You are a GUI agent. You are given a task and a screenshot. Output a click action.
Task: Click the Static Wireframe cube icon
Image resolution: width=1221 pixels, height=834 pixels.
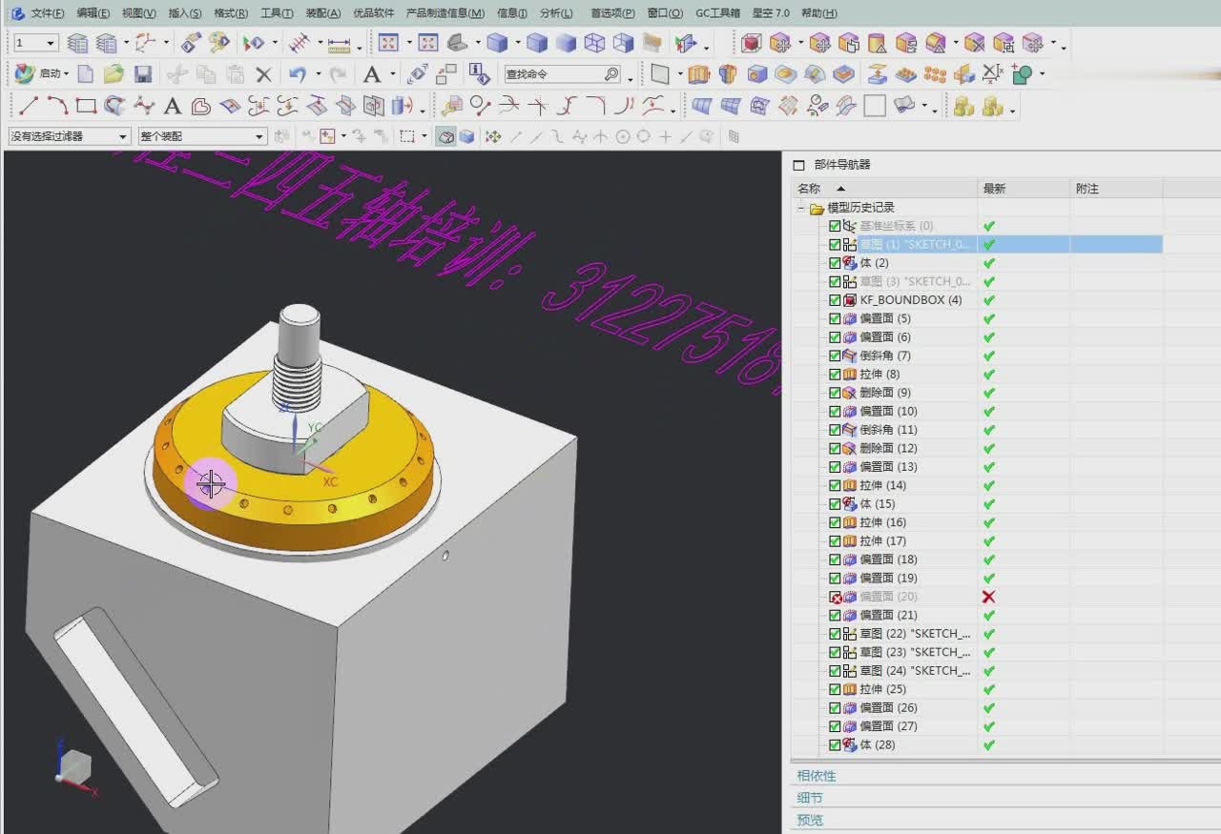pyautogui.click(x=594, y=43)
